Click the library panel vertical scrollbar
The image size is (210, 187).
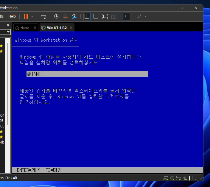click(x=8, y=84)
